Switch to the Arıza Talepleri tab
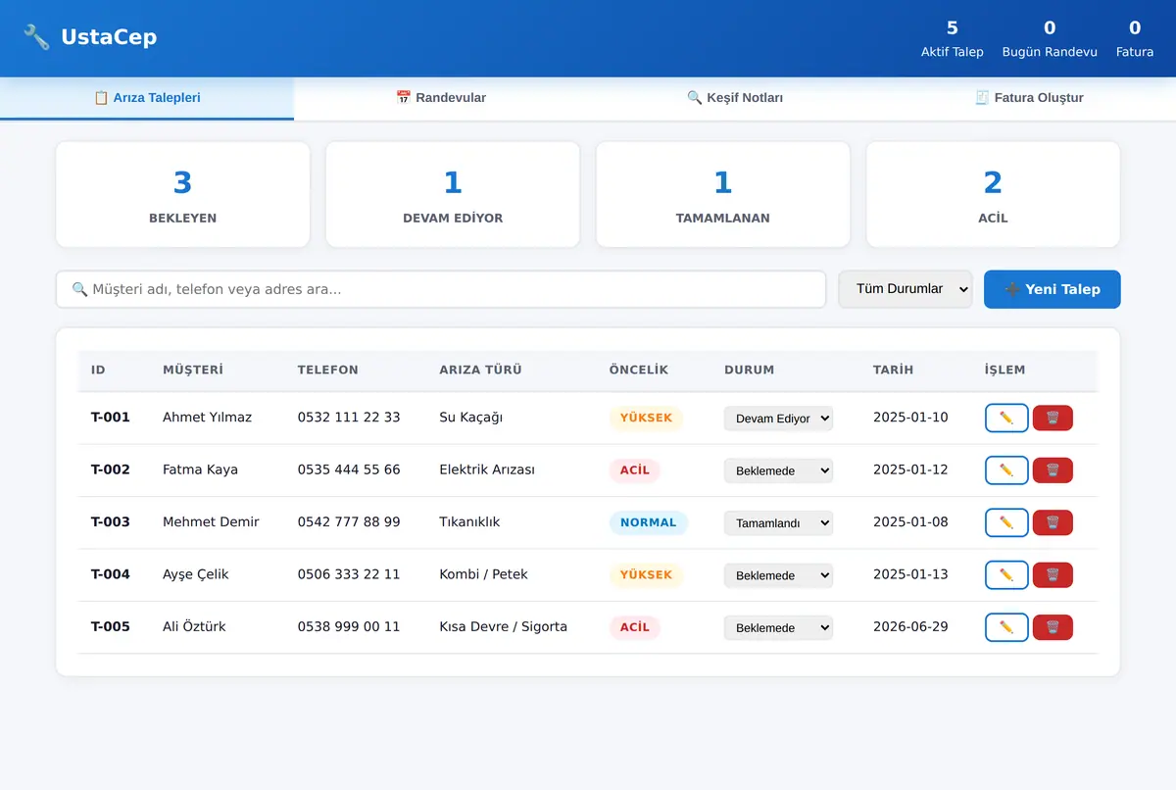Image resolution: width=1176 pixels, height=790 pixels. point(147,98)
